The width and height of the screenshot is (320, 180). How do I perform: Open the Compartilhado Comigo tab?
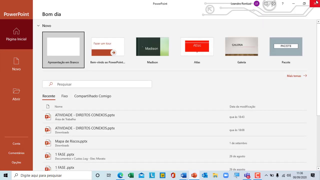(x=93, y=96)
